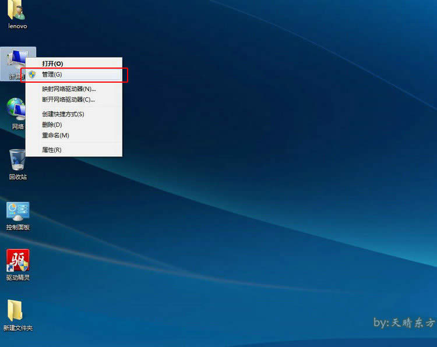This screenshot has width=437, height=347.
Task: Select the red 驱动精灵 shortcut icon
Action: point(17,261)
